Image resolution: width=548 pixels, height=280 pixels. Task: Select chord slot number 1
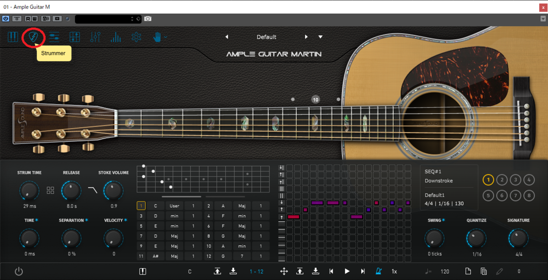141,206
